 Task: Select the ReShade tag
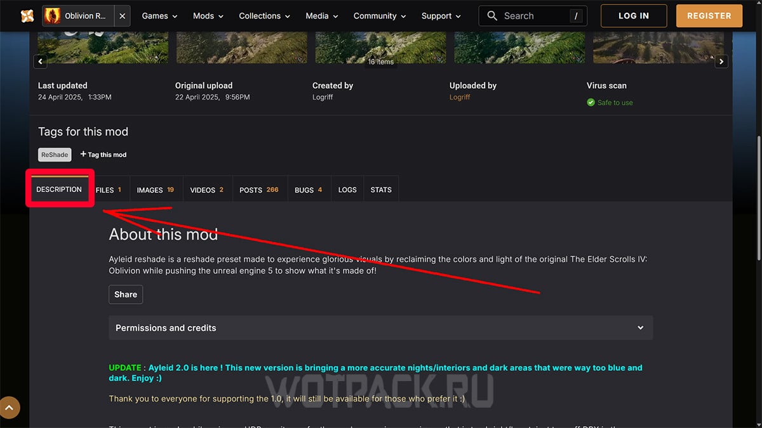click(55, 155)
